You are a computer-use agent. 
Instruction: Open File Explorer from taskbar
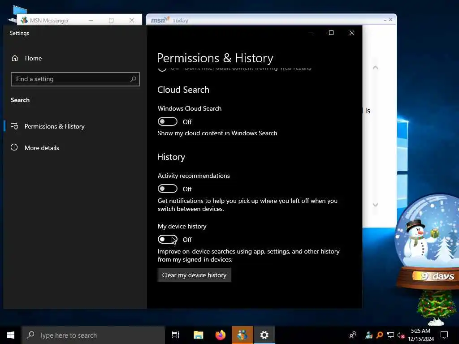point(199,335)
